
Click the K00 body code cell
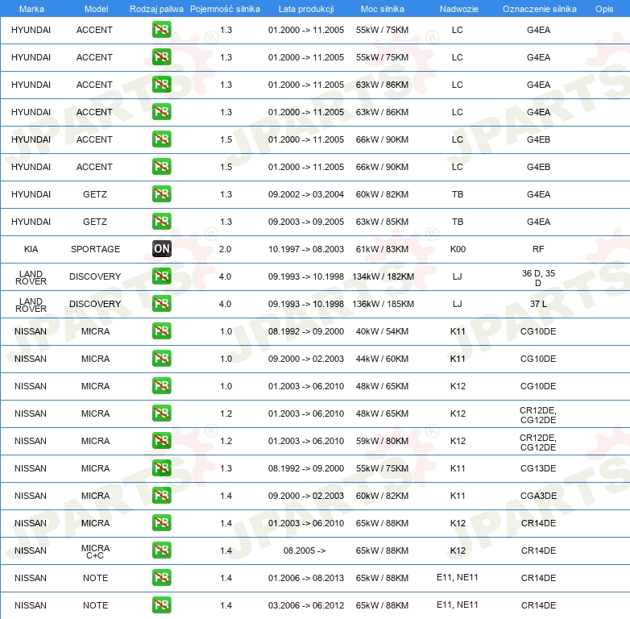point(458,249)
